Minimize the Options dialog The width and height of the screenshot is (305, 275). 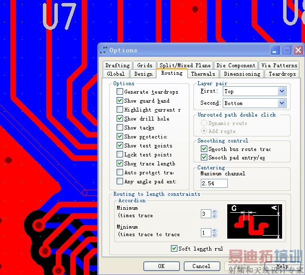coord(275,50)
